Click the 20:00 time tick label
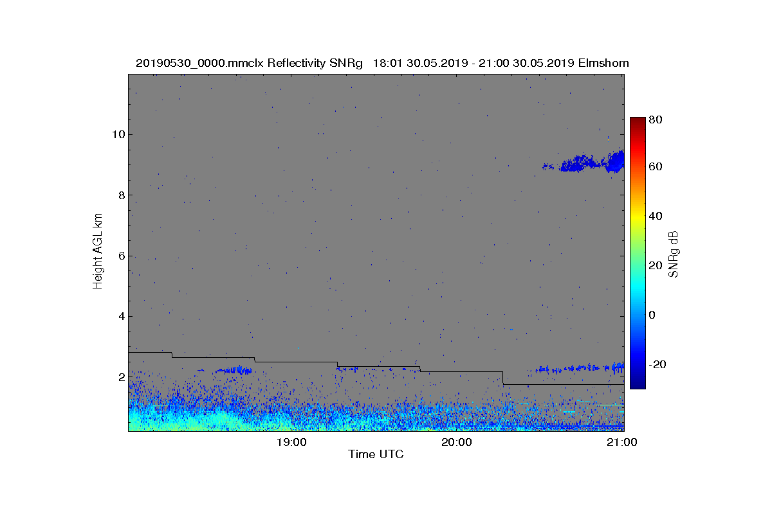Screen dimensions: 772x514 click(x=457, y=442)
